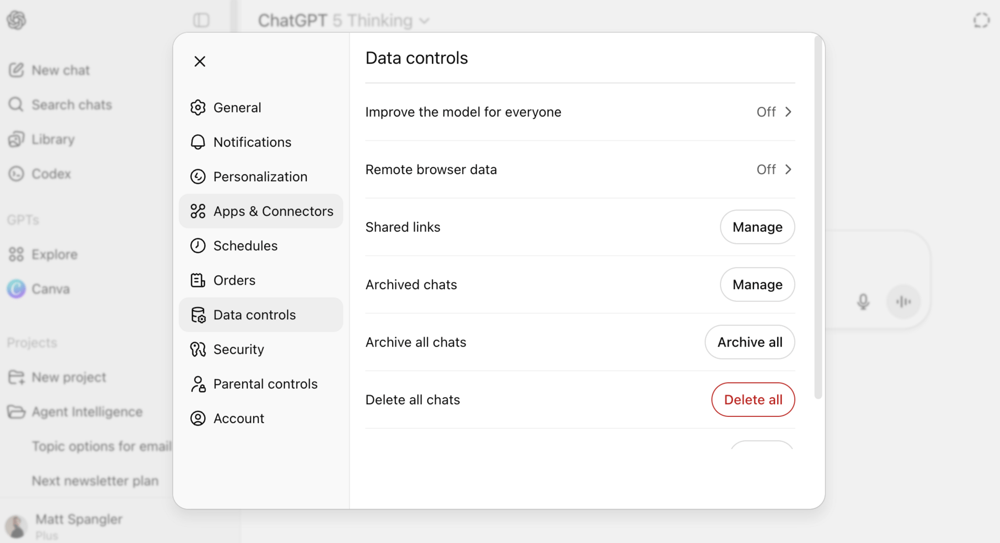Image resolution: width=1000 pixels, height=543 pixels.
Task: Toggle the sidebar panel icon
Action: tap(201, 20)
